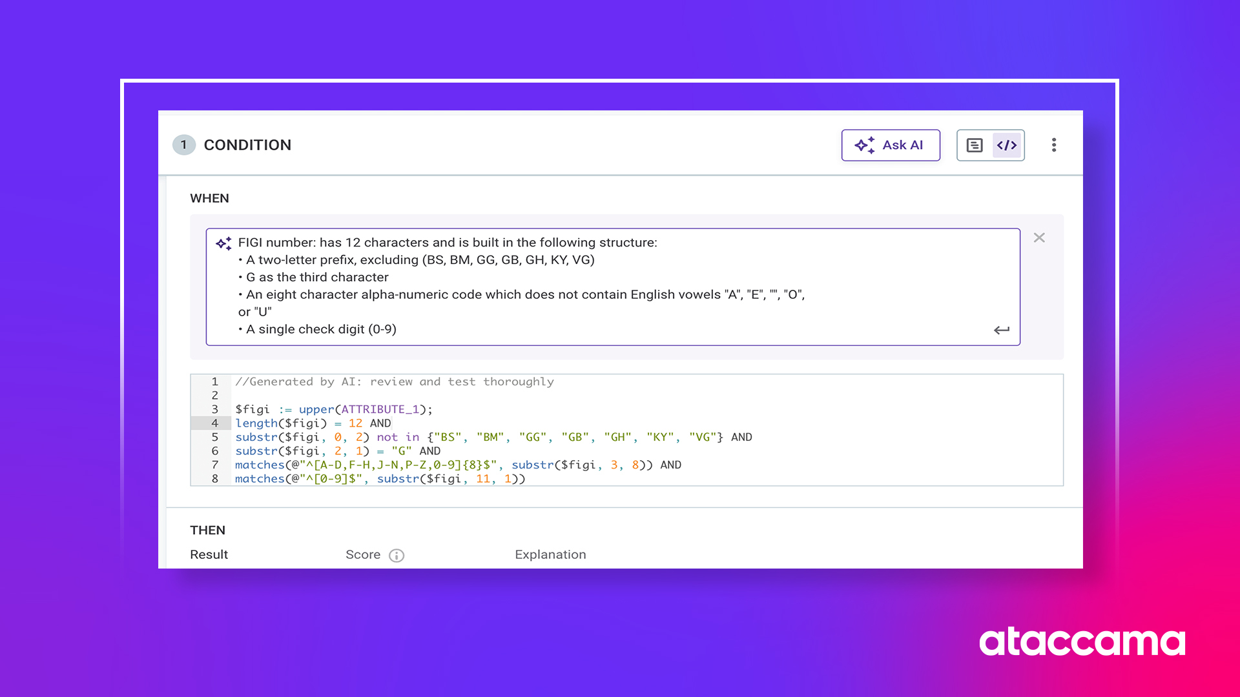The height and width of the screenshot is (697, 1240).
Task: Click the Ask AI sparkle button
Action: point(890,145)
